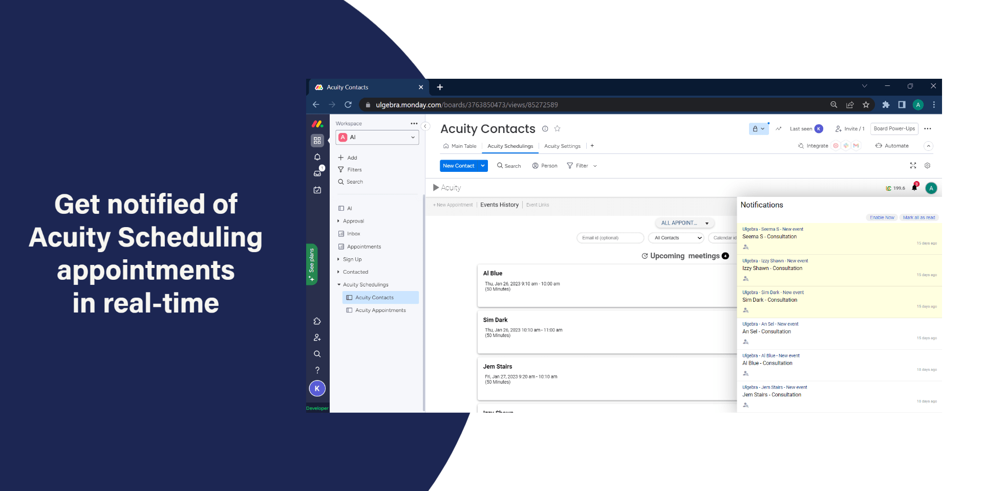The width and height of the screenshot is (983, 491).
Task: Open Chrome three-dot menu
Action: [x=934, y=104]
